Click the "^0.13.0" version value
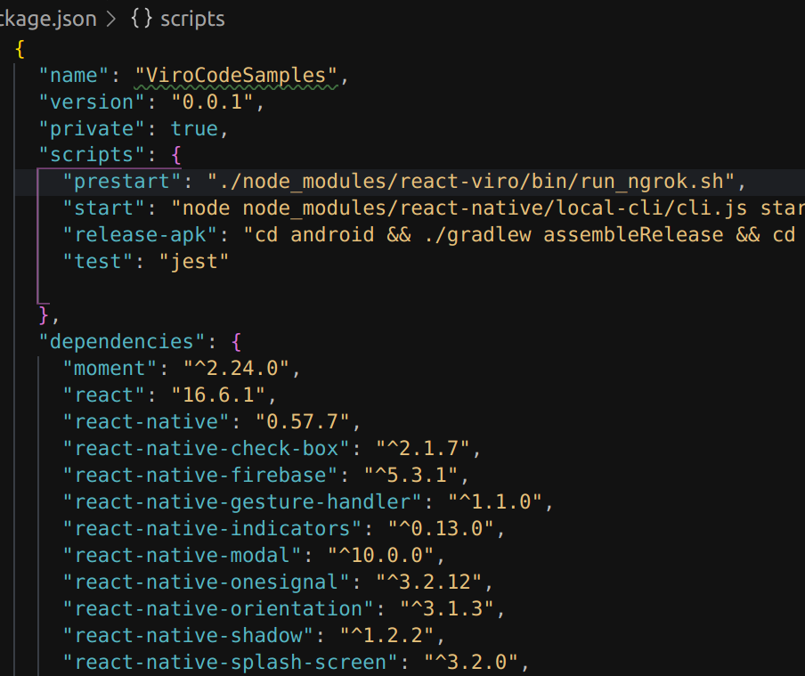Viewport: 805px width, 676px height. 441,528
